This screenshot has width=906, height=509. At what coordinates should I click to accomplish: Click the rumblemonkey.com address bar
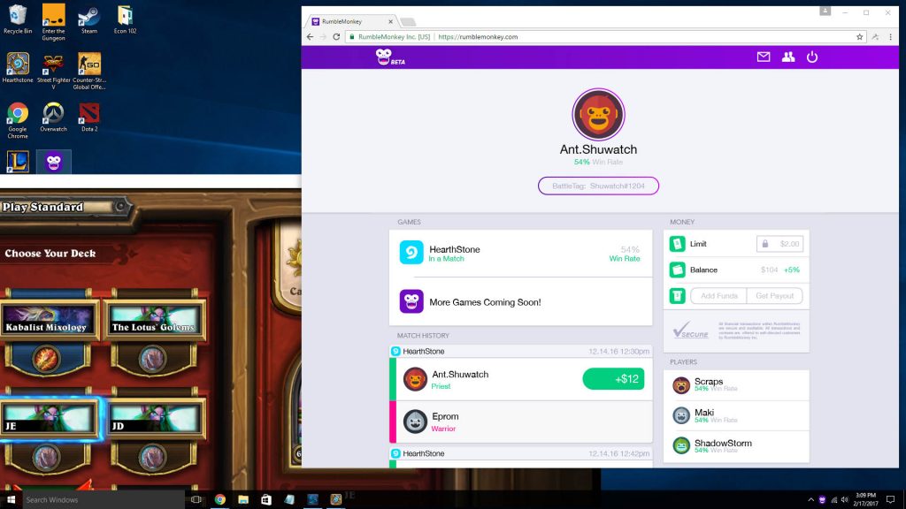point(607,36)
